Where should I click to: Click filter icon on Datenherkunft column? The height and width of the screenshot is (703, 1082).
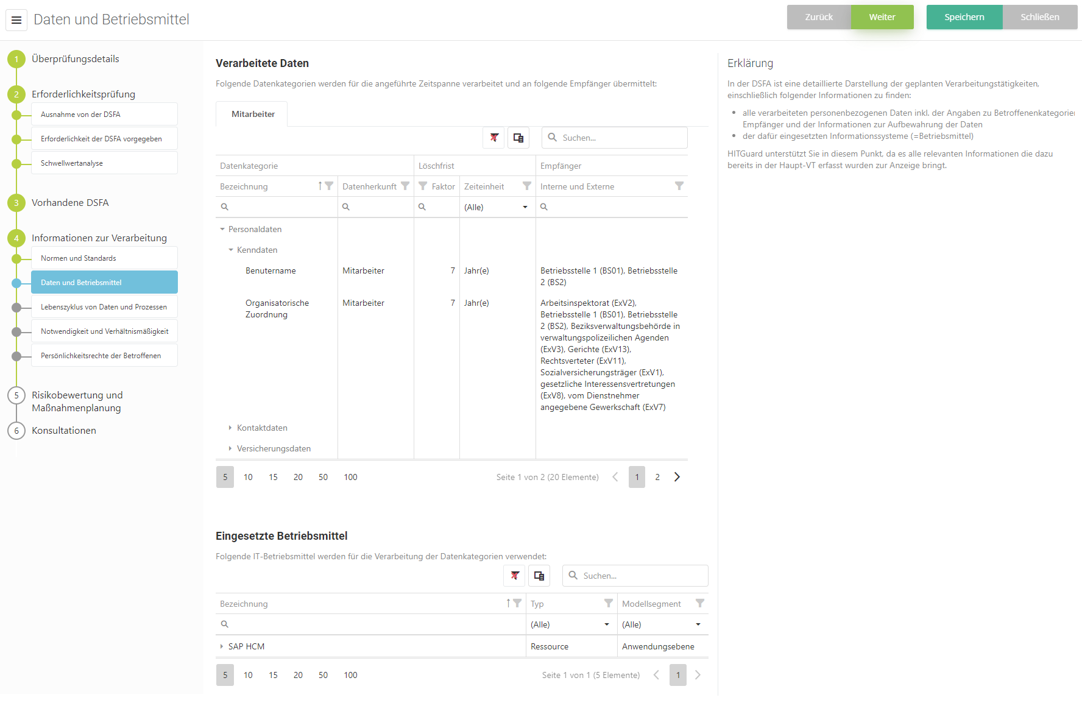click(405, 186)
